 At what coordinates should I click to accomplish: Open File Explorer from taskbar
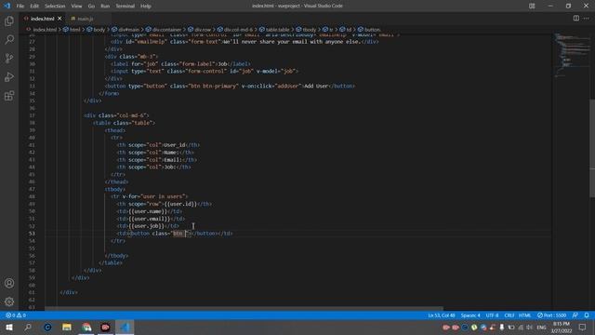(67, 327)
